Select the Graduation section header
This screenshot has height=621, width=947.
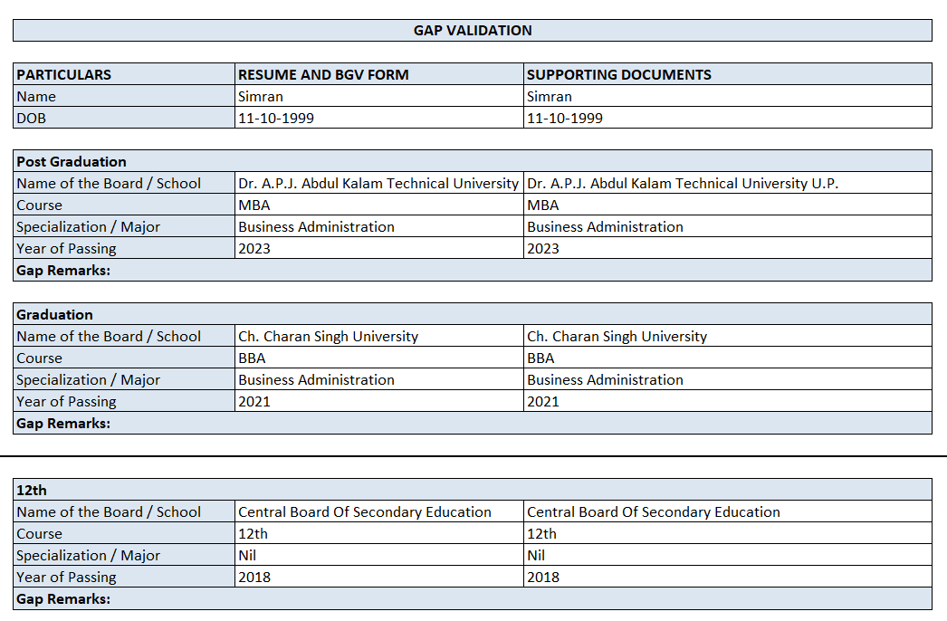[473, 314]
